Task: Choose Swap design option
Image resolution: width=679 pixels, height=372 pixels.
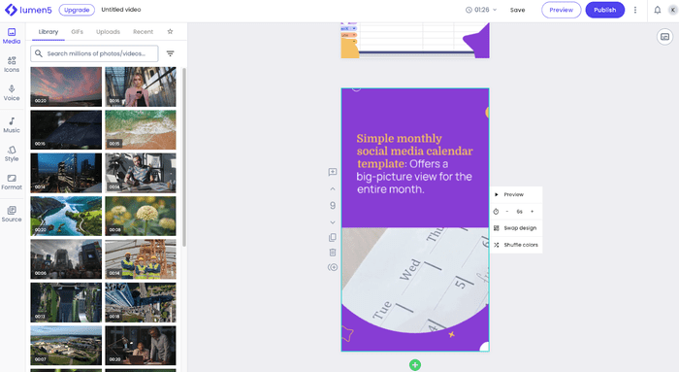Action: (x=516, y=228)
